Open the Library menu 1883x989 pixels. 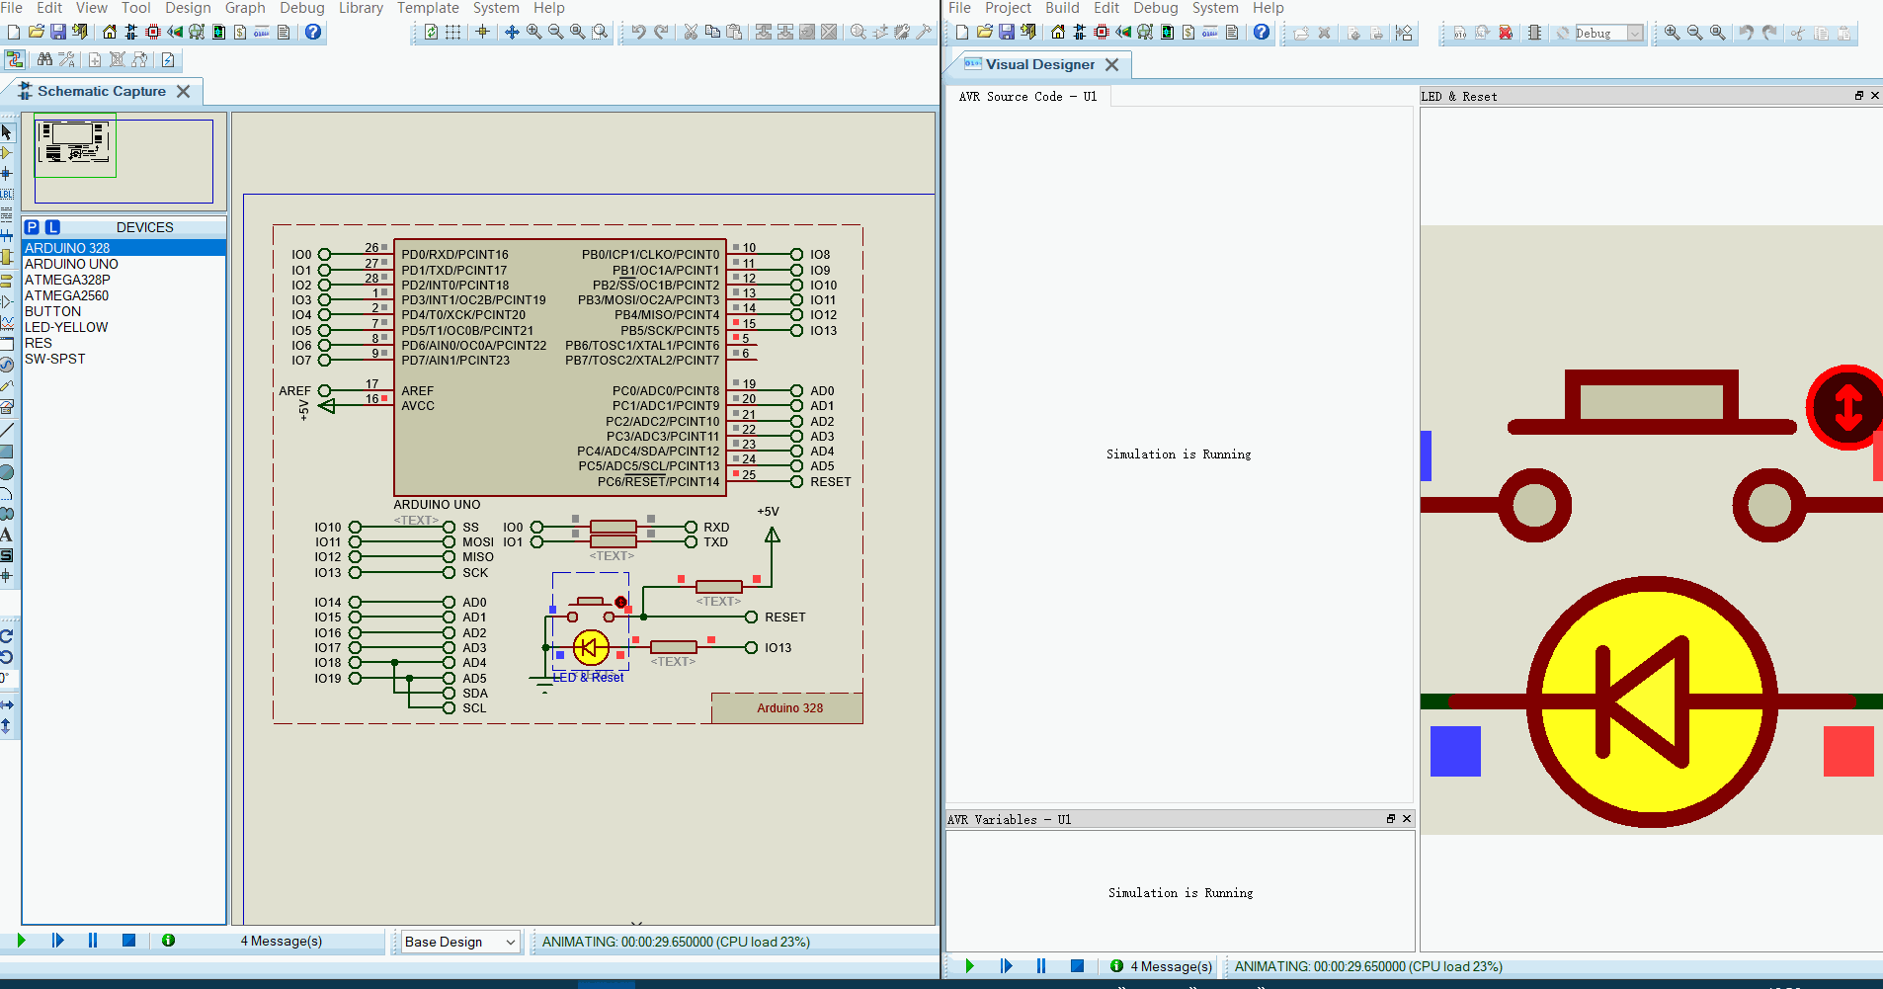coord(361,8)
